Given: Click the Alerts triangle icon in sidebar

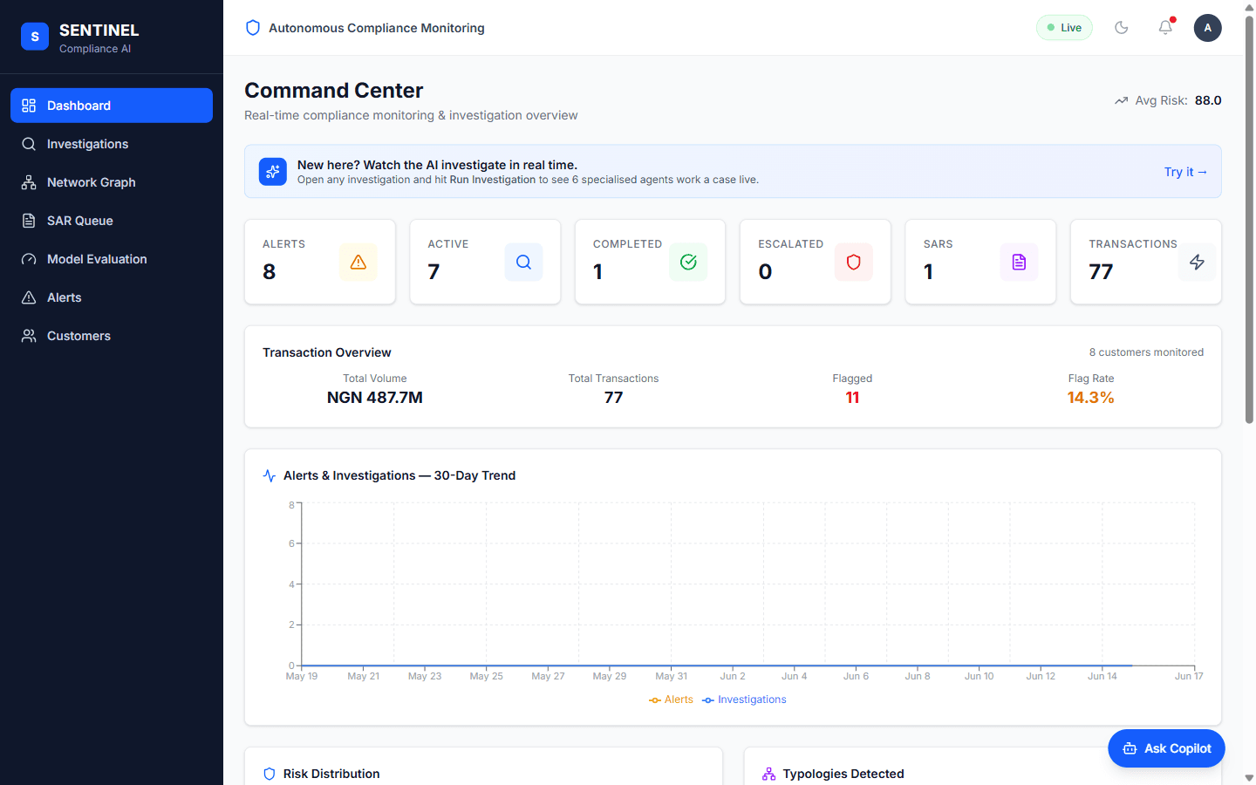Looking at the screenshot, I should click(29, 297).
